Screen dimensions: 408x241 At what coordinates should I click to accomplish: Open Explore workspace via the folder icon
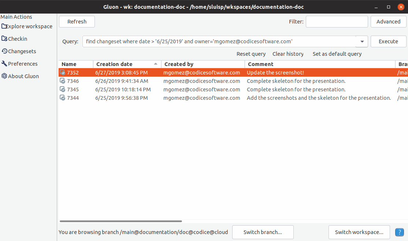tap(4, 26)
